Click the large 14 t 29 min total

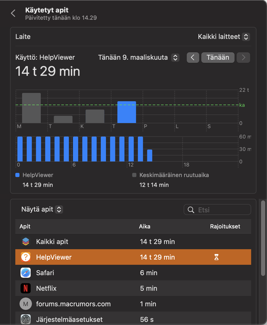(48, 71)
